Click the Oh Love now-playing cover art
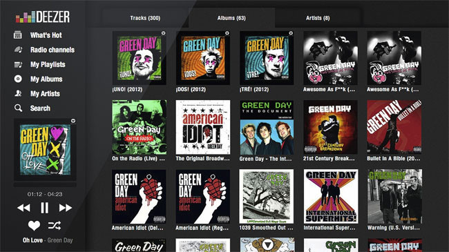The image size is (449, 252). pos(45,150)
